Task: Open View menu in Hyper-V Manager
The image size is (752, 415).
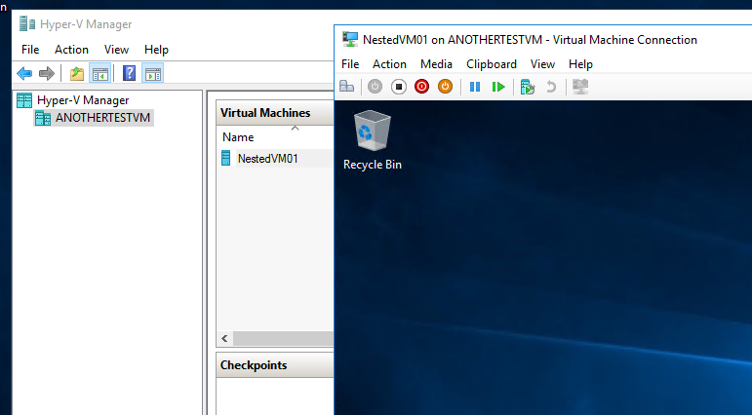Action: click(116, 50)
